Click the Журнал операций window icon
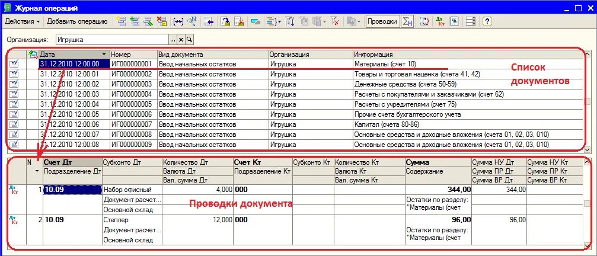 (7, 7)
